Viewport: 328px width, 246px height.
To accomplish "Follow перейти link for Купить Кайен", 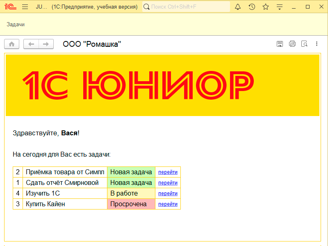I will pyautogui.click(x=168, y=204).
